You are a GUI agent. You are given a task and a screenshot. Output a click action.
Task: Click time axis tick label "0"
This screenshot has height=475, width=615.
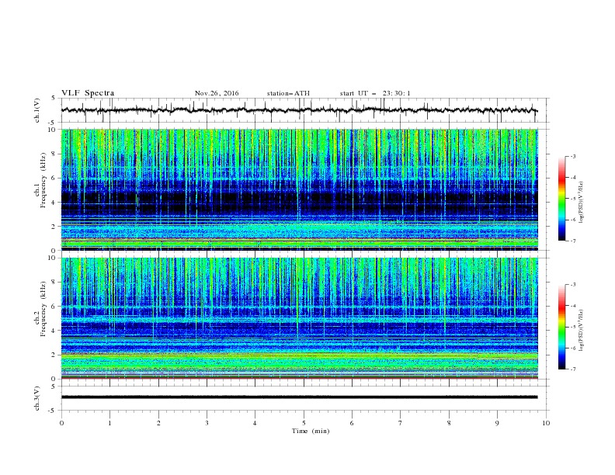(61, 423)
